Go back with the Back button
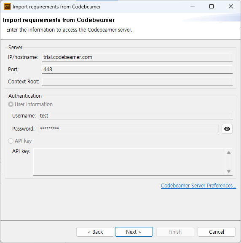Screen dimensions: 241x243 point(95,232)
